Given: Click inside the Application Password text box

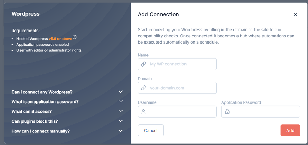Looking at the screenshot, I should tap(261, 111).
